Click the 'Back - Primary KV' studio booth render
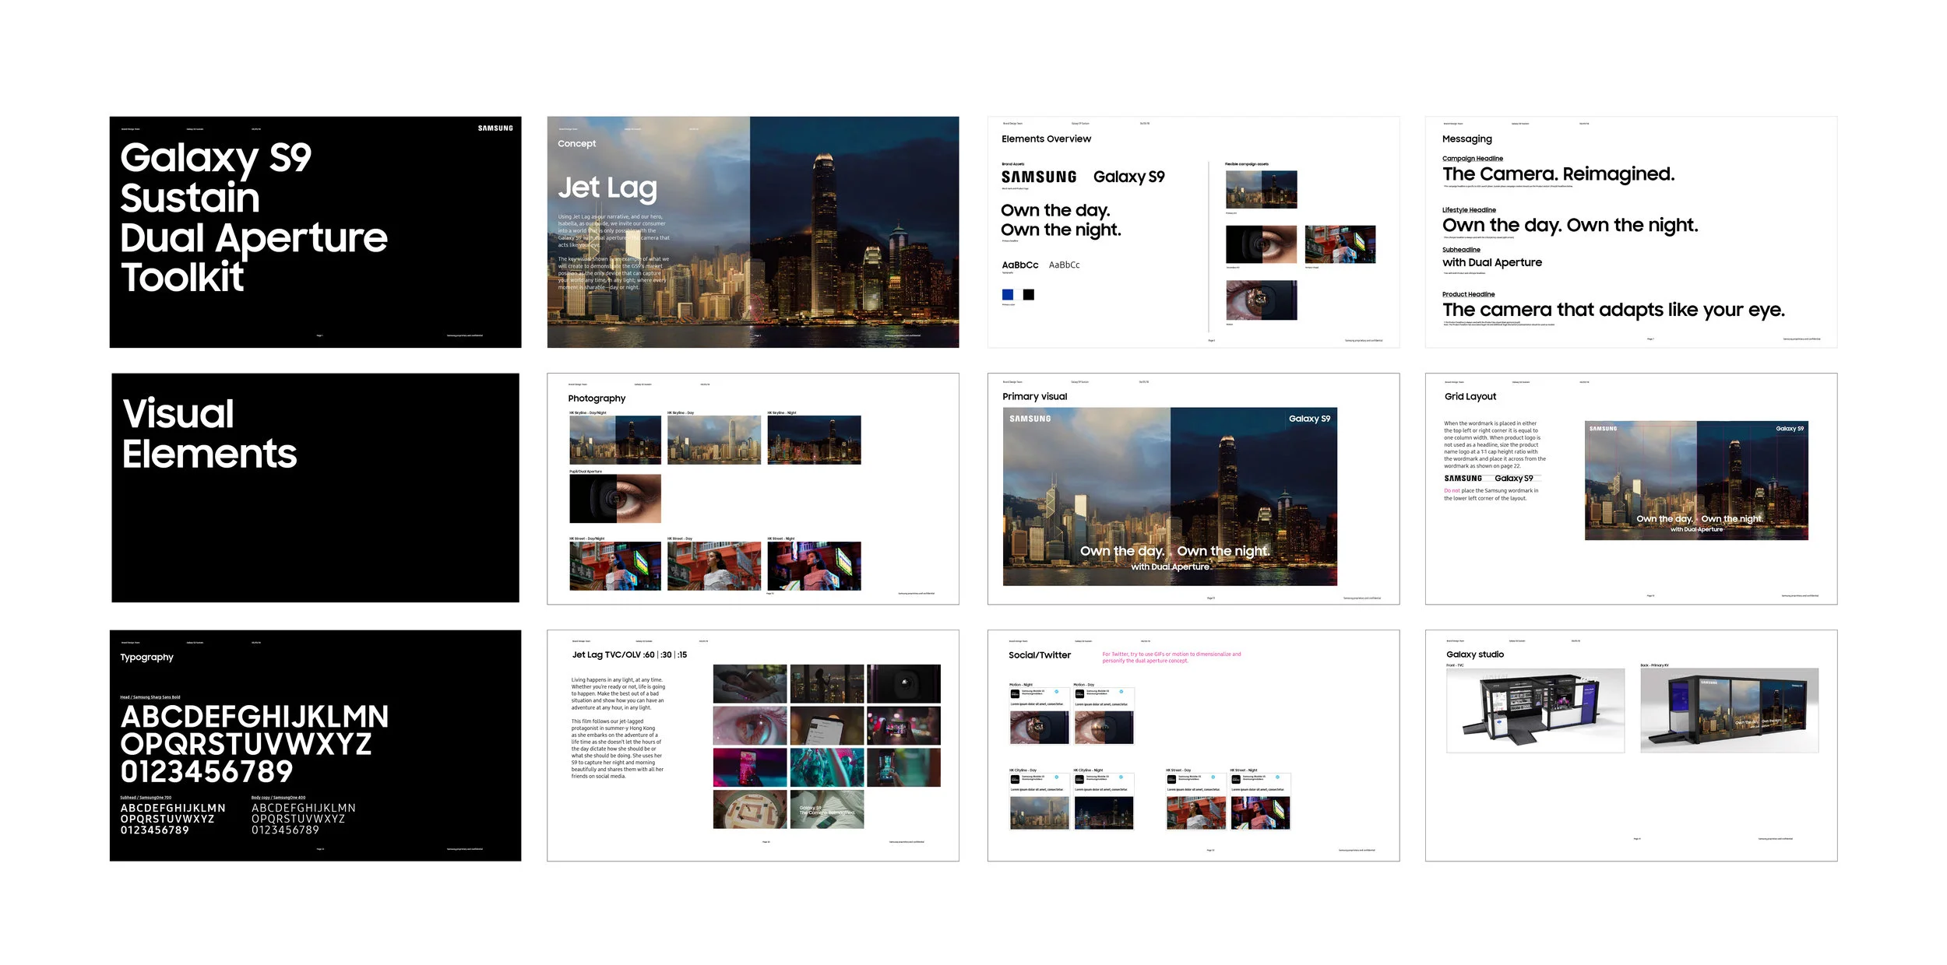1947x965 pixels. coord(1729,711)
